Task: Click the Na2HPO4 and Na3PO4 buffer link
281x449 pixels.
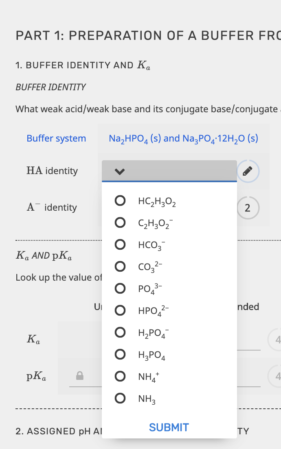Action: coord(183,139)
